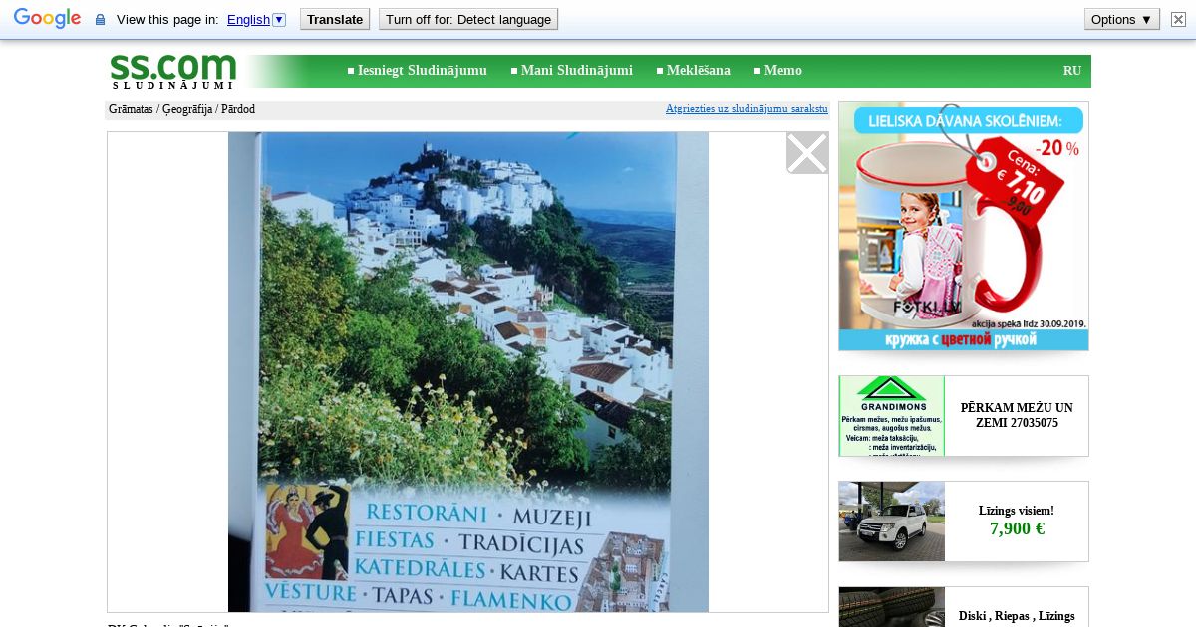Click Pārdod breadcrumb link
1196x627 pixels.
click(238, 109)
